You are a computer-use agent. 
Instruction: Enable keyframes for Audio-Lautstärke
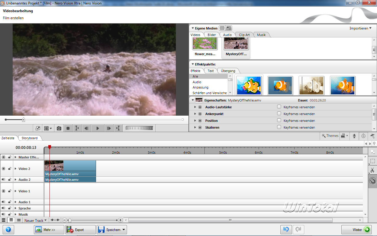coord(279,107)
